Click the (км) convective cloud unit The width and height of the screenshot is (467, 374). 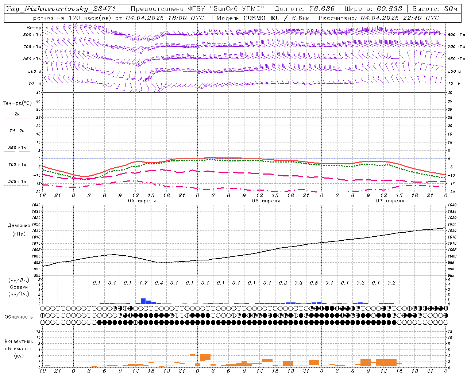19,356
